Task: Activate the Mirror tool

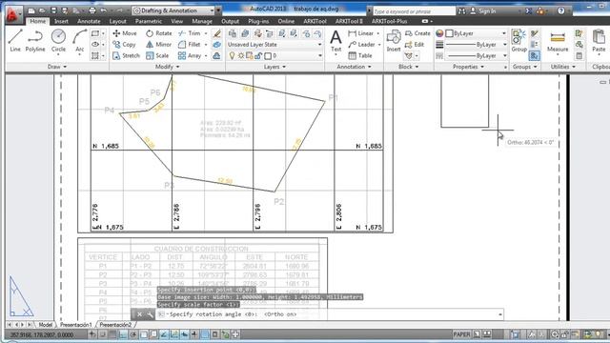Action: pos(159,45)
